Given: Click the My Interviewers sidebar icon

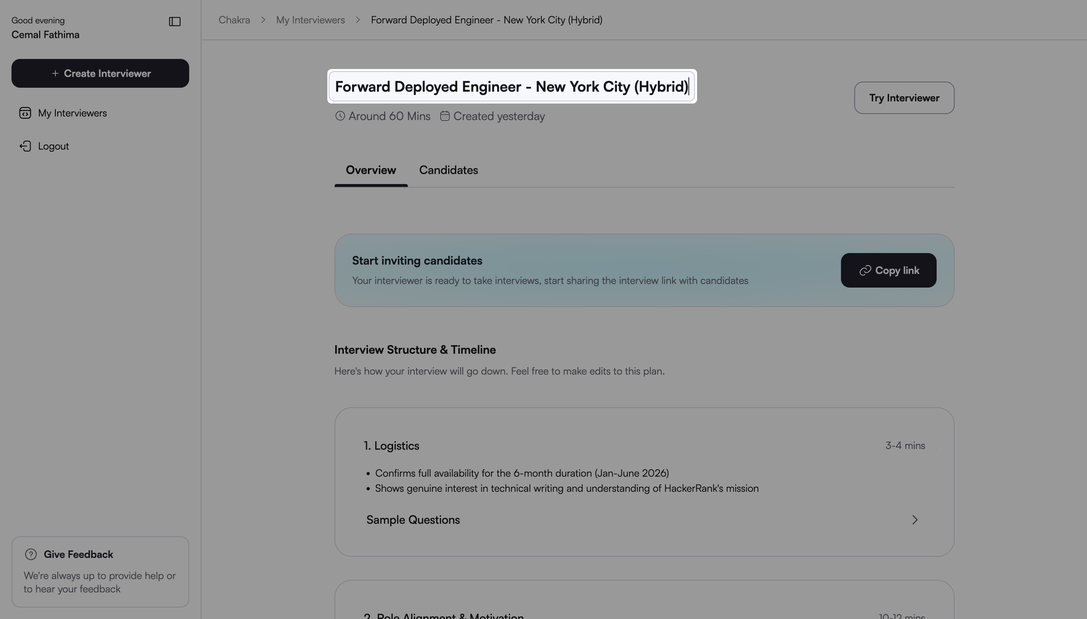Looking at the screenshot, I should (x=25, y=113).
